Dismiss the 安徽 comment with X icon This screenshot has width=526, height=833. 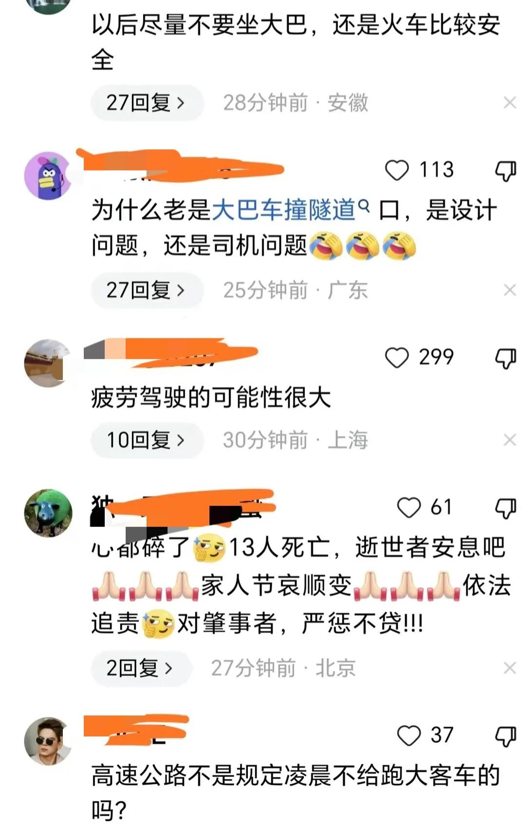click(510, 103)
